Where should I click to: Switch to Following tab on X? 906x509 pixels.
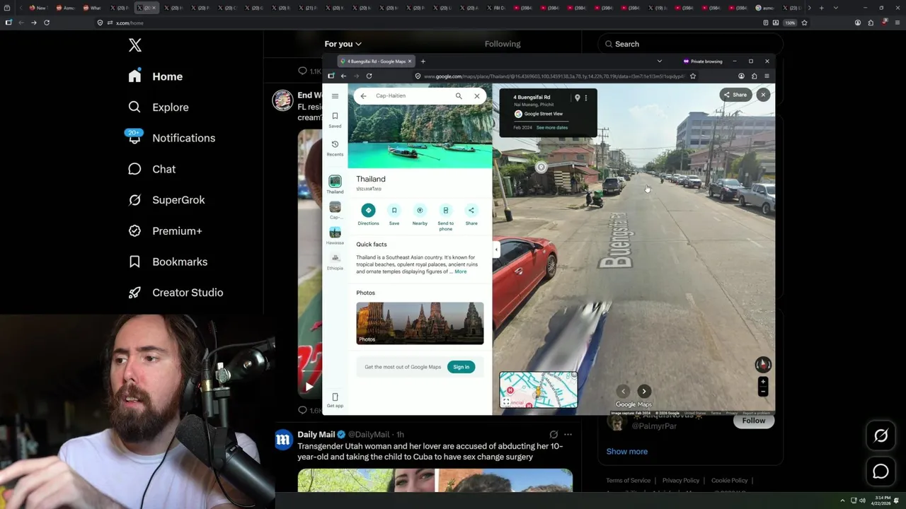(x=503, y=44)
